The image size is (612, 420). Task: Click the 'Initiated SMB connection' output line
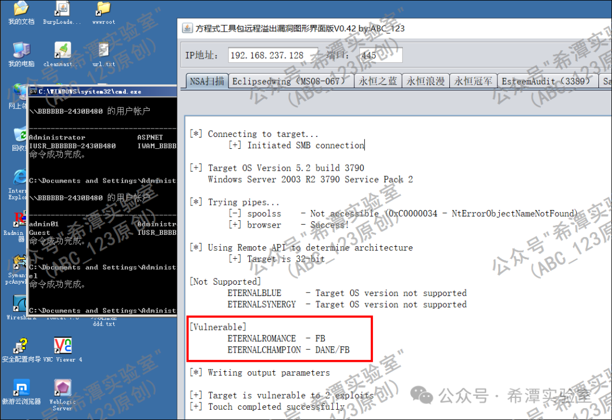pos(296,145)
